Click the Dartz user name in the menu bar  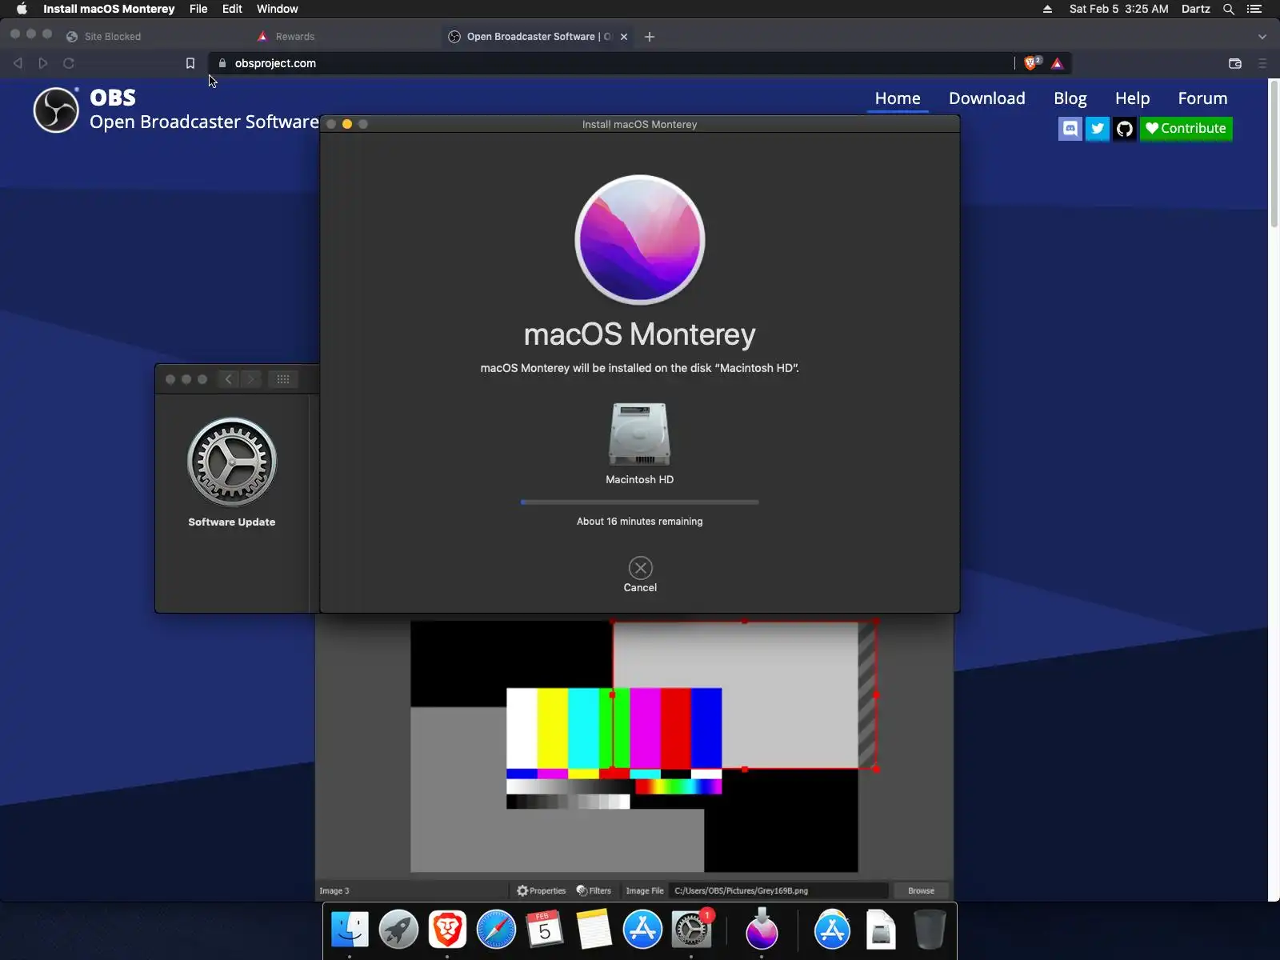[x=1195, y=9]
